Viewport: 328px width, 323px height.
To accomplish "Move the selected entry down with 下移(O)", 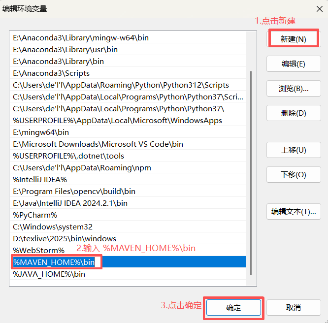I will pos(294,175).
